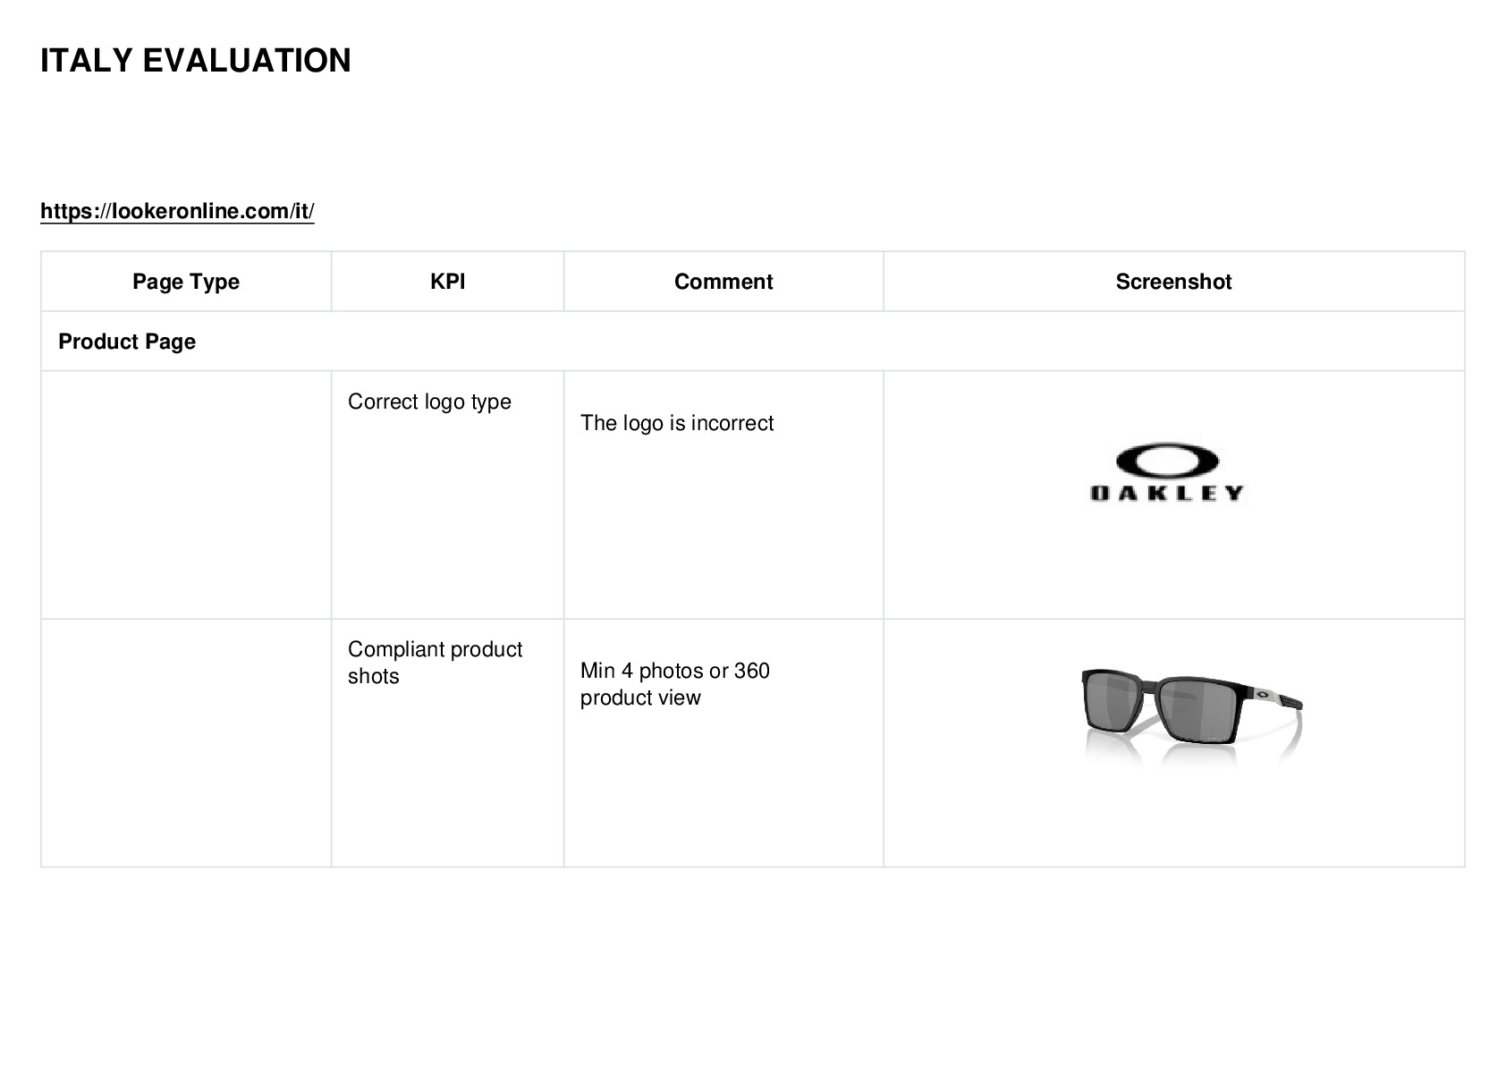Click 'The logo is incorrect' comment
Screen dimensions: 1506x1065
click(x=677, y=423)
